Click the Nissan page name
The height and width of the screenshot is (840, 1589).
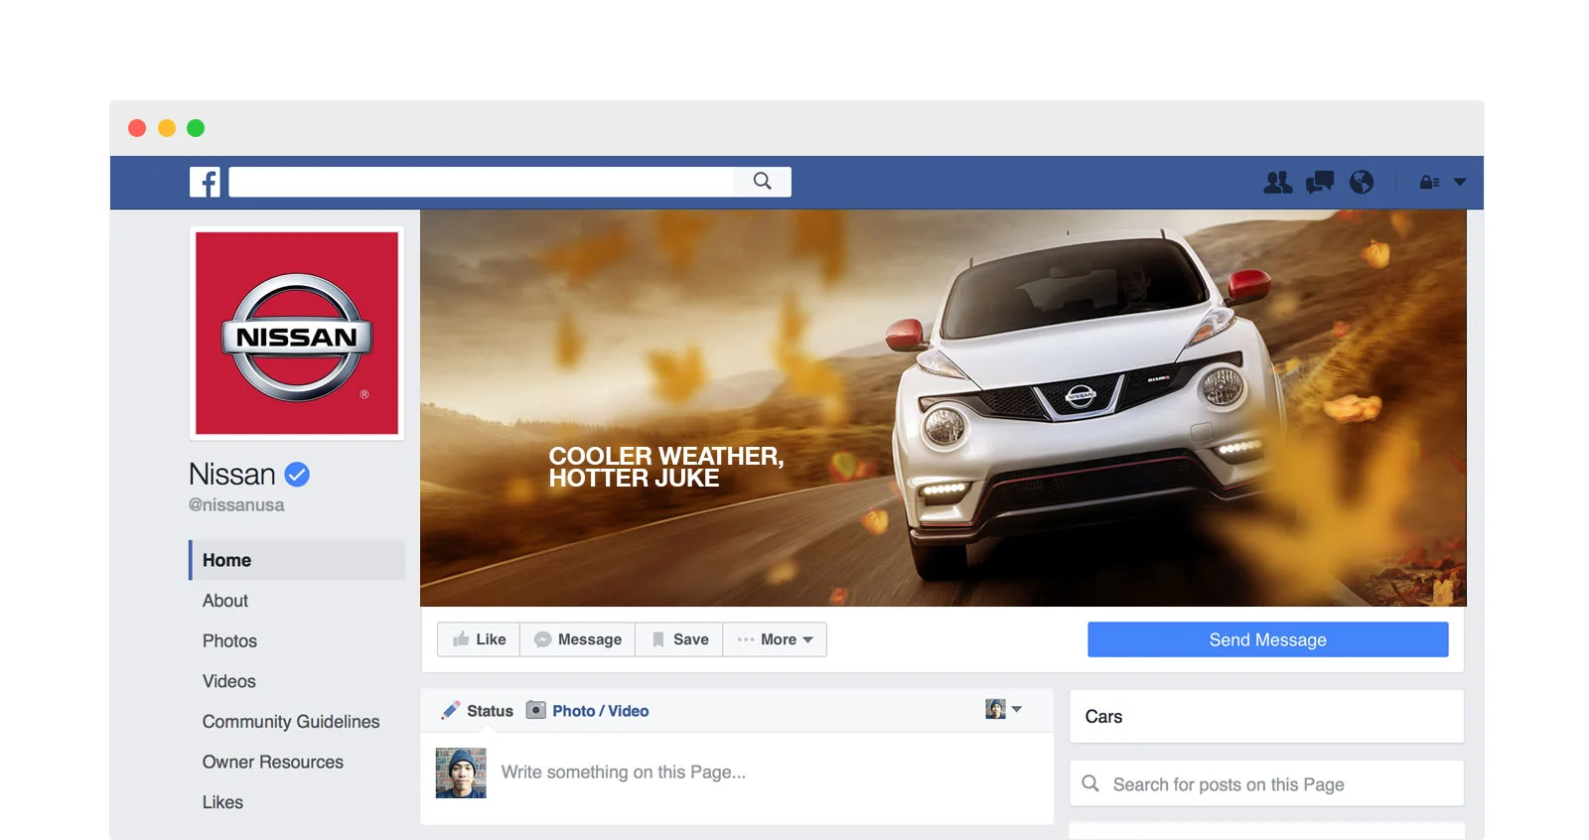(x=232, y=475)
